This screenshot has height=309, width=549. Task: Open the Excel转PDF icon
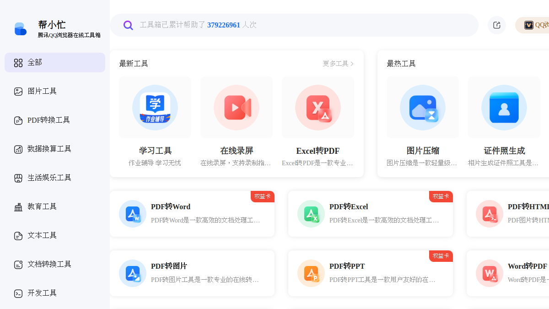318,108
